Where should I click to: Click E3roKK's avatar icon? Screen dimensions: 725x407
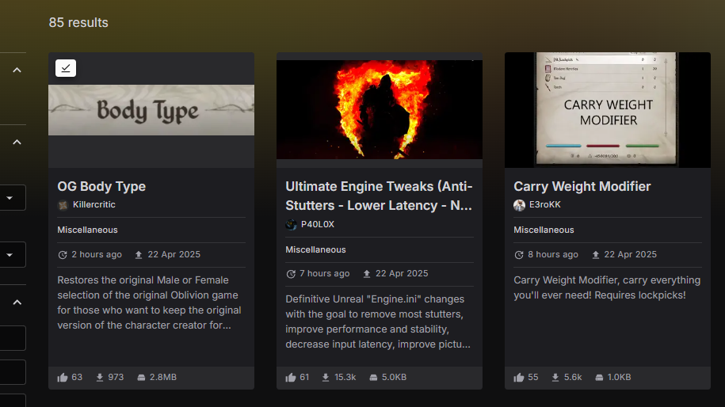pyautogui.click(x=519, y=205)
